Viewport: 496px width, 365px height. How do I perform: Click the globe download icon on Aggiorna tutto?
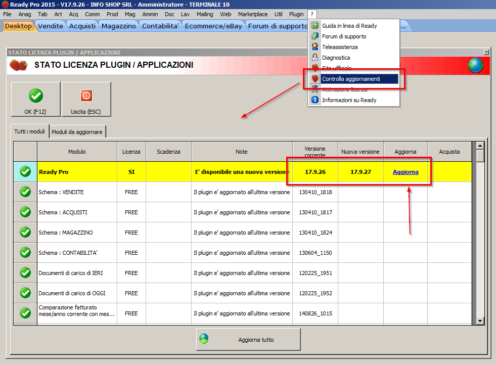pyautogui.click(x=204, y=339)
